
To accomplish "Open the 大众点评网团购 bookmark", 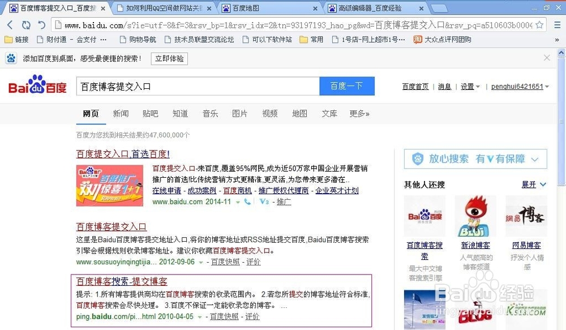I will [x=442, y=40].
